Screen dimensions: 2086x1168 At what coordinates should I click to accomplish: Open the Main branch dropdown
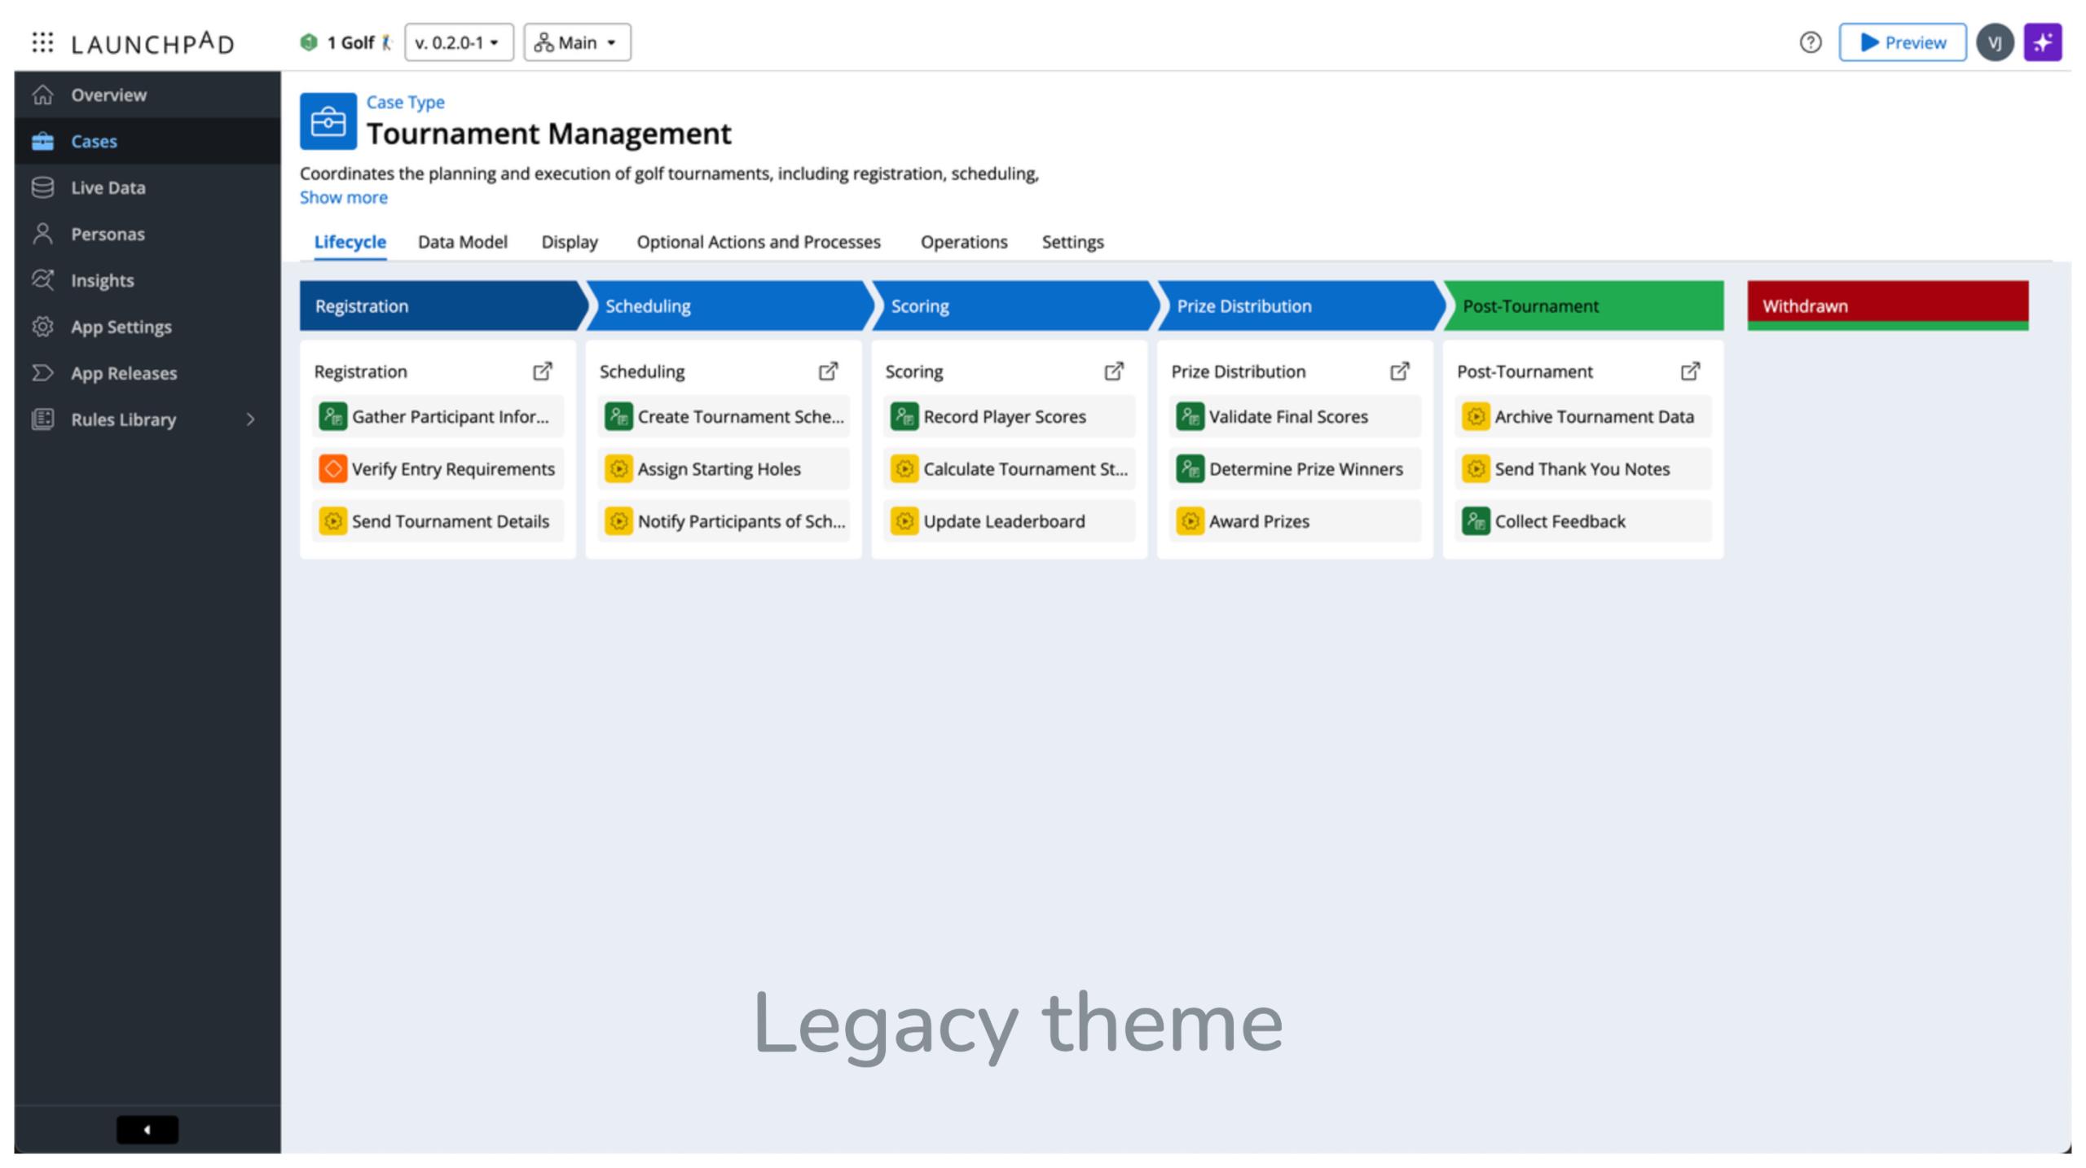click(577, 42)
